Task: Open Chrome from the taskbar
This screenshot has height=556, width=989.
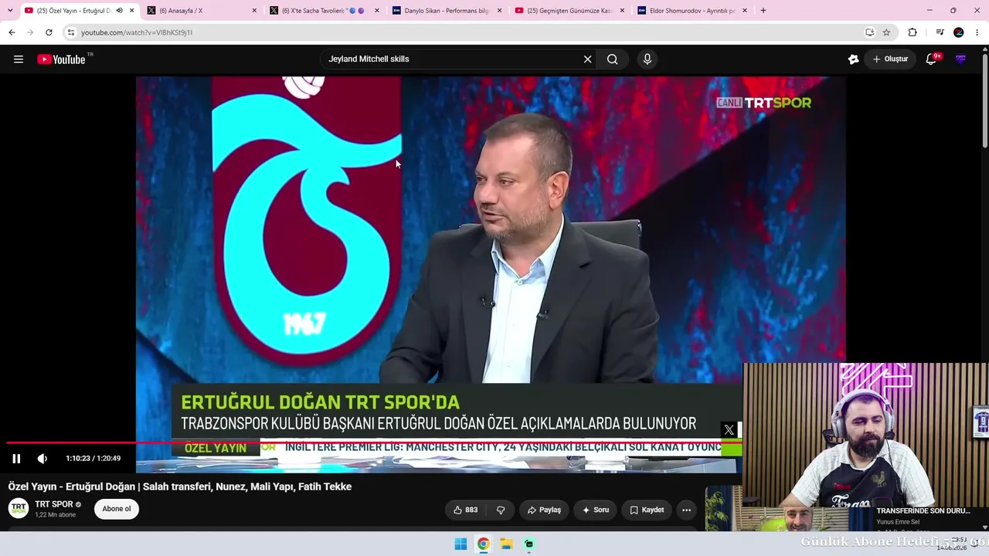Action: 483,544
